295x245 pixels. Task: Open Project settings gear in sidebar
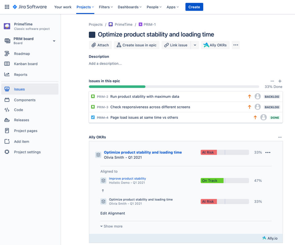pyautogui.click(x=7, y=152)
